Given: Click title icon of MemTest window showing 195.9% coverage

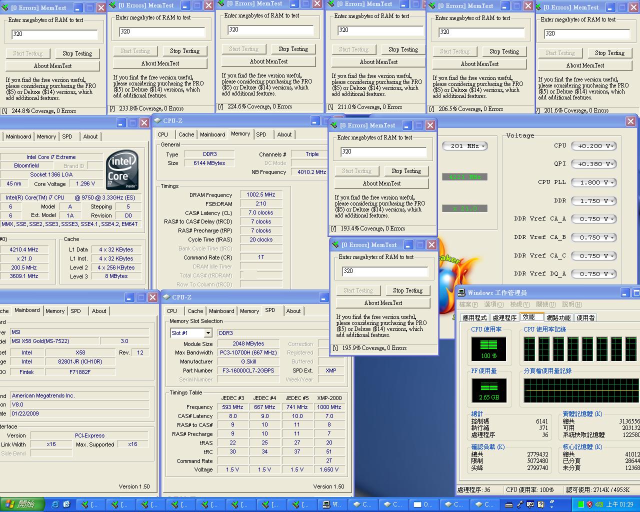Looking at the screenshot, I should (336, 244).
